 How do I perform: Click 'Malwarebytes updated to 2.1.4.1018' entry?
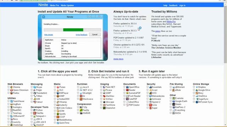[130, 52]
